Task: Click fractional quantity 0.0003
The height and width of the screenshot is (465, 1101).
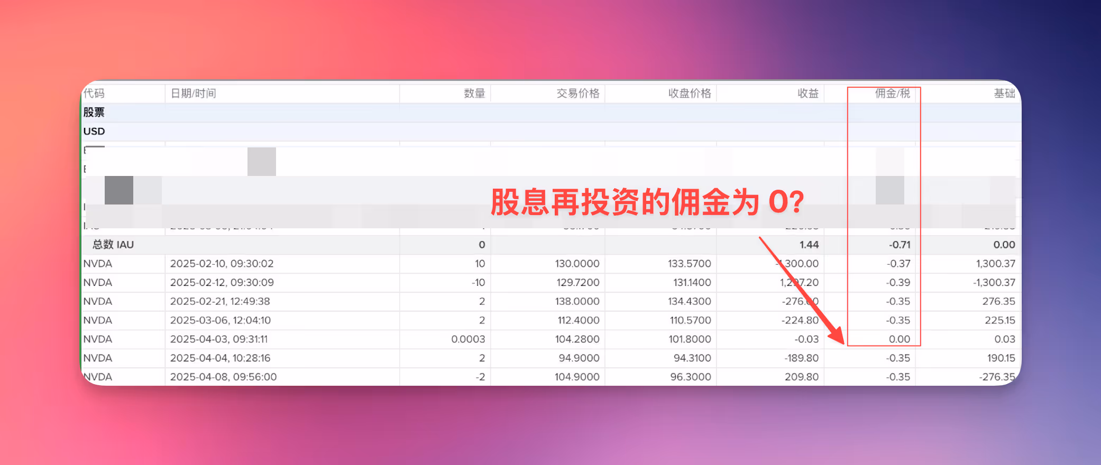Action: 468,339
